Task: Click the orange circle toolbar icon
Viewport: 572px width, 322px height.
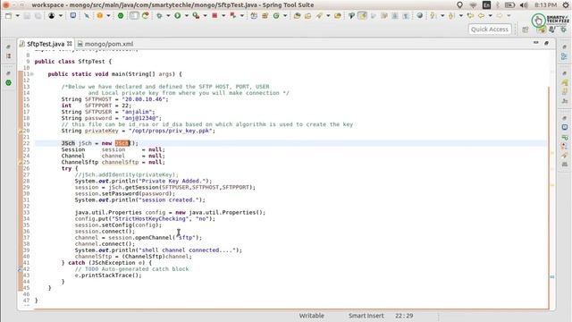Action: (x=99, y=16)
